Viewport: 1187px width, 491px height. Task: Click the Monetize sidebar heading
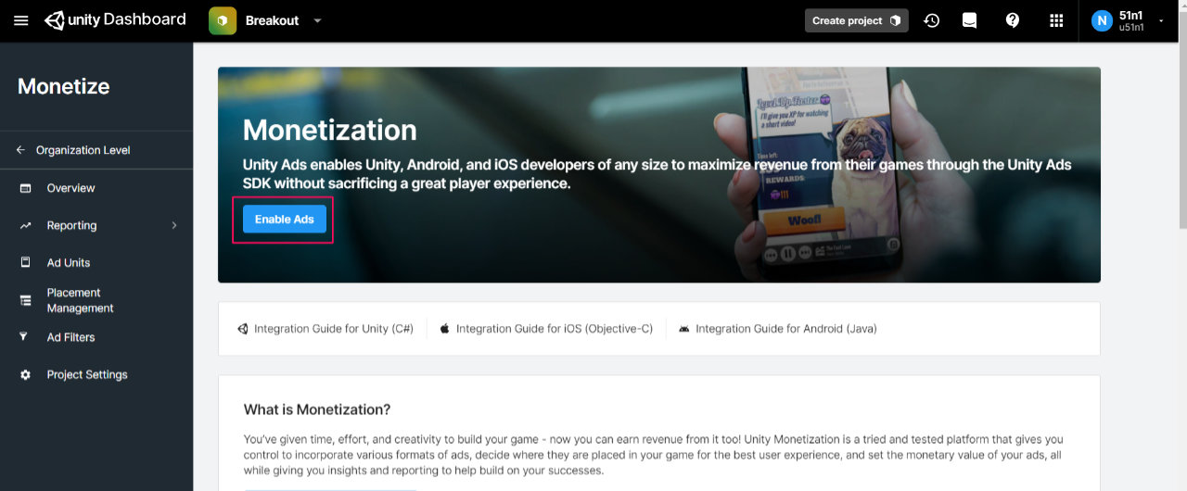coord(64,86)
